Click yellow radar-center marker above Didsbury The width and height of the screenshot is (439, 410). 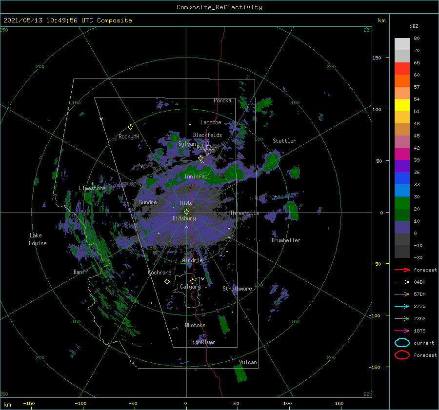click(x=186, y=212)
